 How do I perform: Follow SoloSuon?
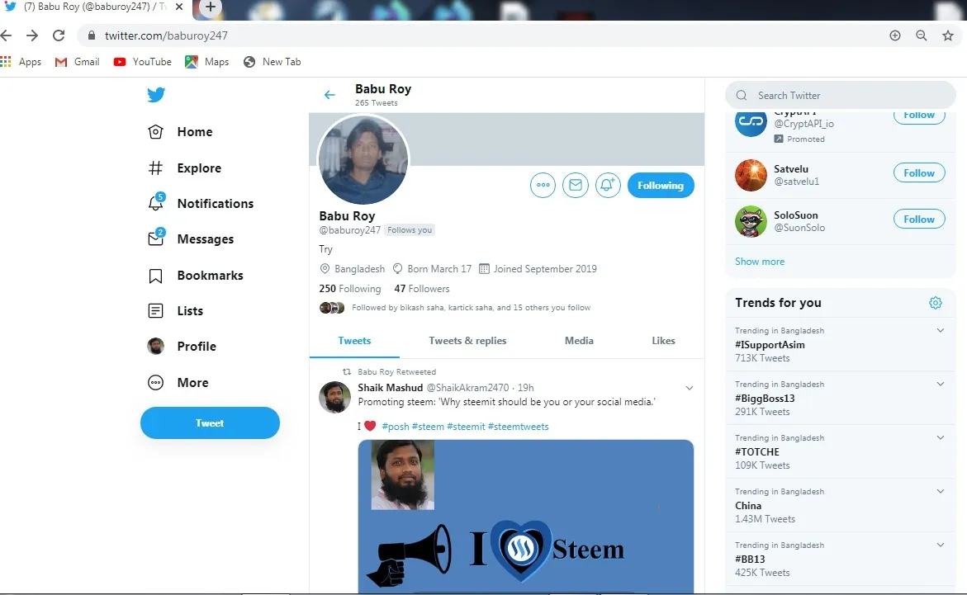919,220
